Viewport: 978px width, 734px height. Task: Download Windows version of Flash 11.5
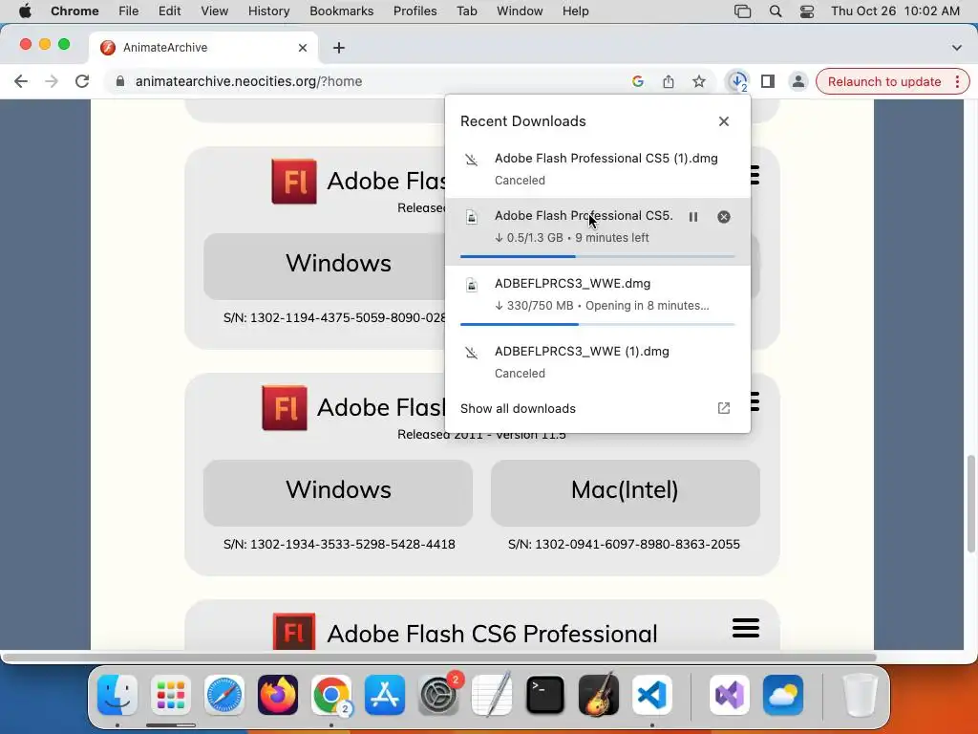tap(338, 492)
